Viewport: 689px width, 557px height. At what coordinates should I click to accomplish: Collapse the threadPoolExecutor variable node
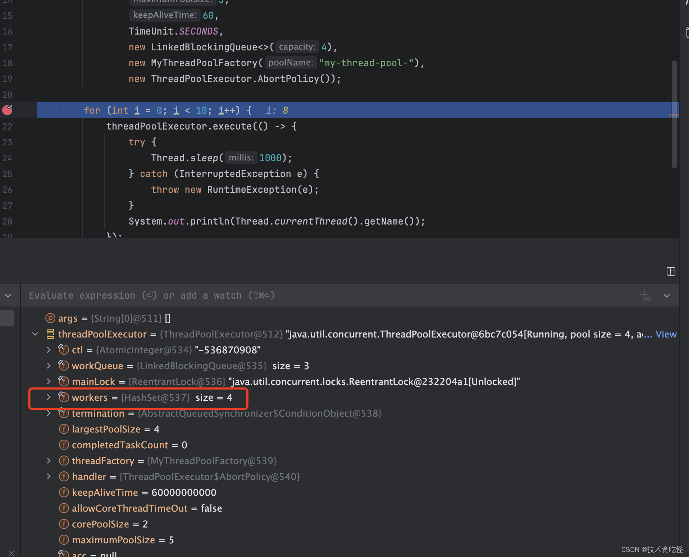tap(35, 334)
